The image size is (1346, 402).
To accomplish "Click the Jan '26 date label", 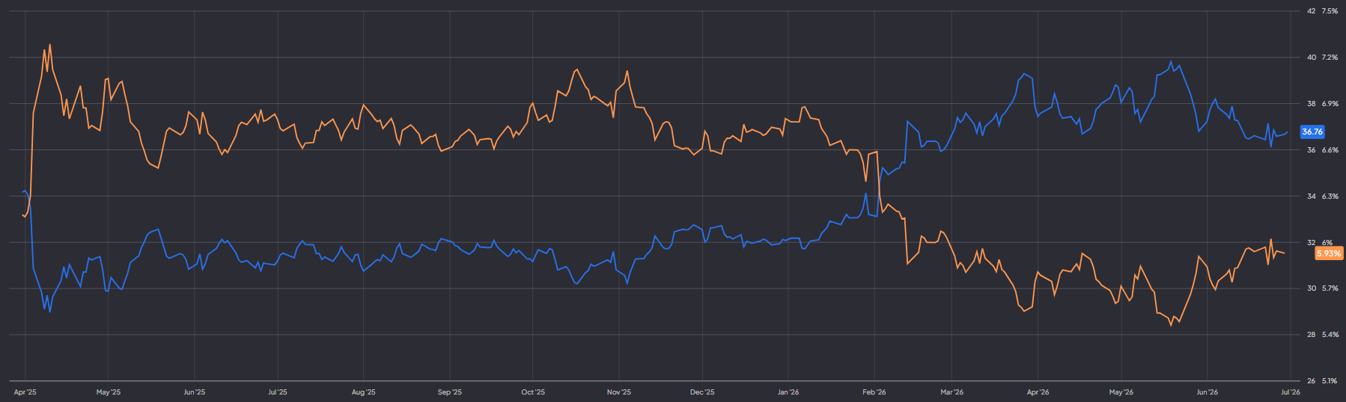I will (788, 392).
